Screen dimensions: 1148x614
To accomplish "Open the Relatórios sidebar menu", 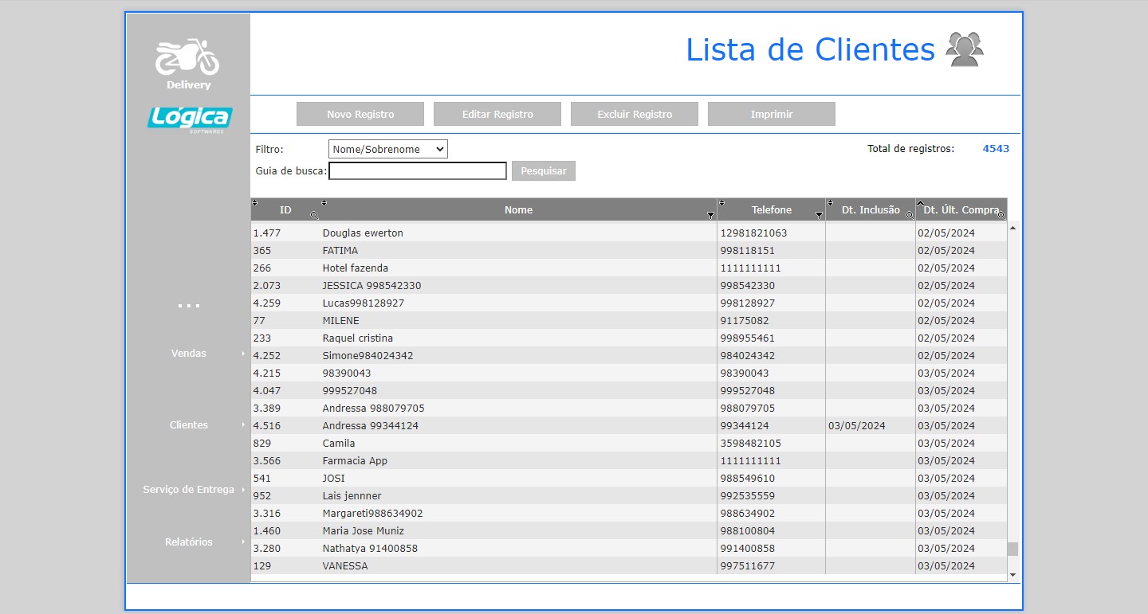I will tap(189, 542).
